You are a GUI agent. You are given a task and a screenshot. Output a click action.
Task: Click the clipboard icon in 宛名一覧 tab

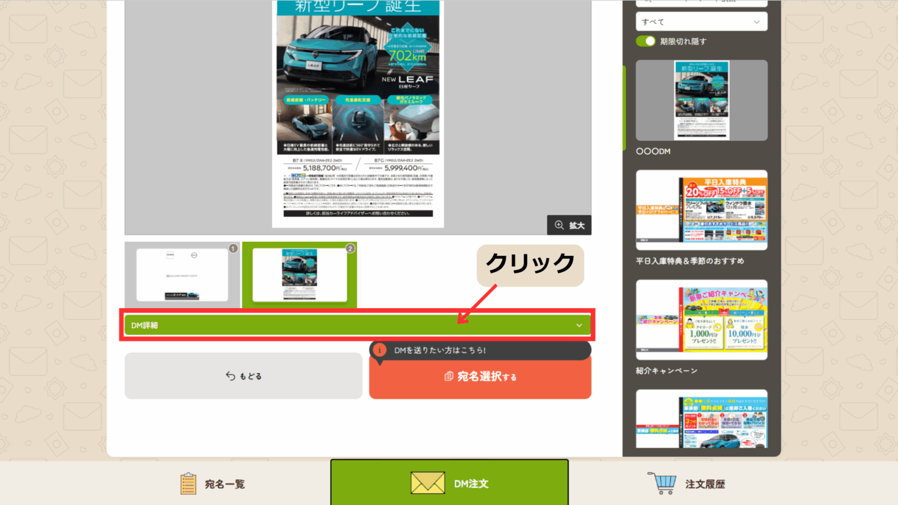pyautogui.click(x=188, y=484)
